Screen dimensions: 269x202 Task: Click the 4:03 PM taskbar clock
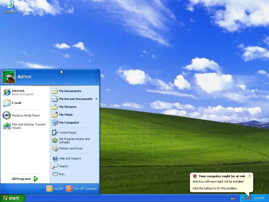(259, 198)
